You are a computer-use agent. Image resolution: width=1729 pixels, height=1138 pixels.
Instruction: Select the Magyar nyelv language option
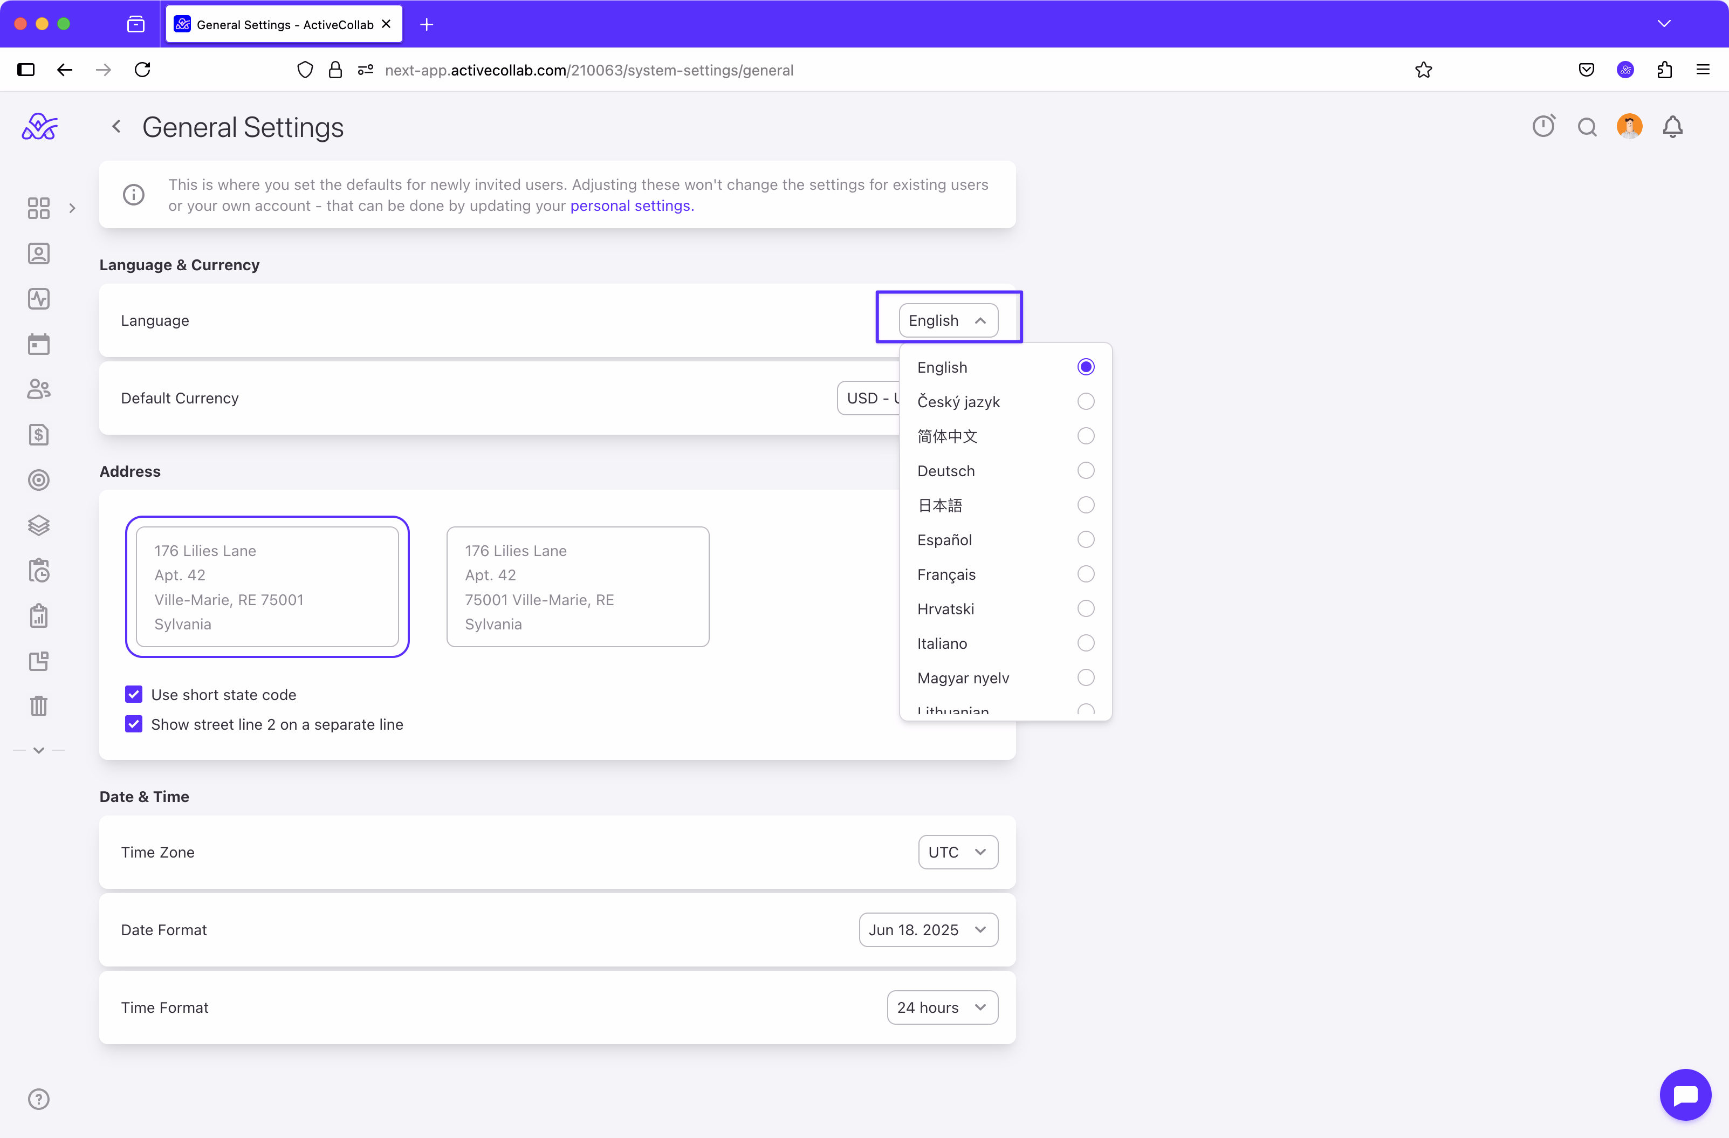click(x=1005, y=678)
